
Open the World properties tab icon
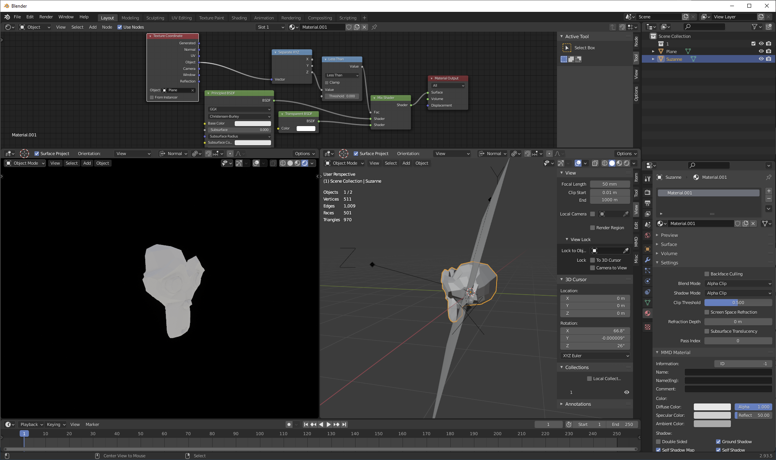648,235
